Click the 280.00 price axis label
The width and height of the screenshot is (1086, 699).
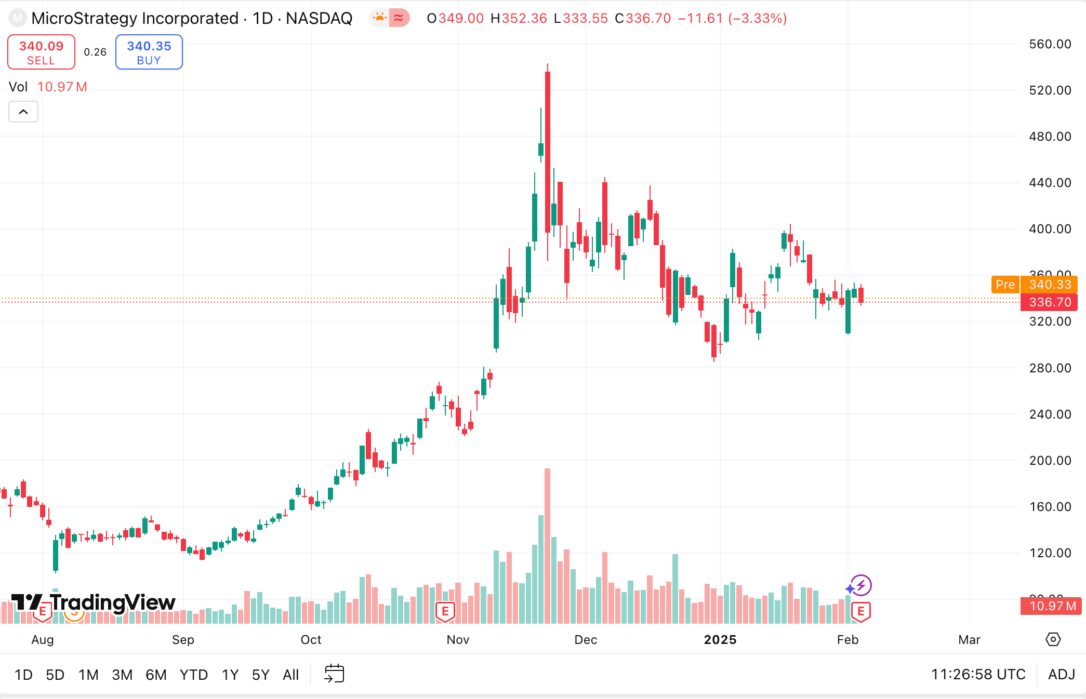tap(1050, 368)
